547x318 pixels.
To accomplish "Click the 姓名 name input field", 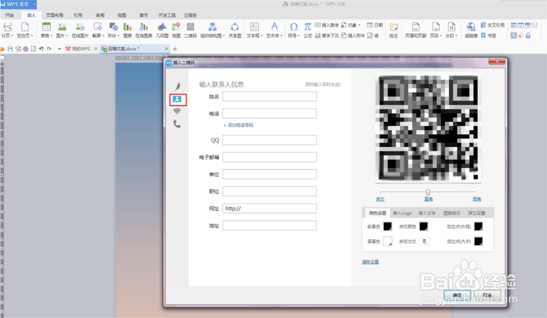I will tap(270, 97).
